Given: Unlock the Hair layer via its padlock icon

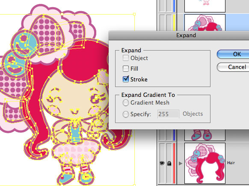Looking at the screenshot, I should pos(169,163).
